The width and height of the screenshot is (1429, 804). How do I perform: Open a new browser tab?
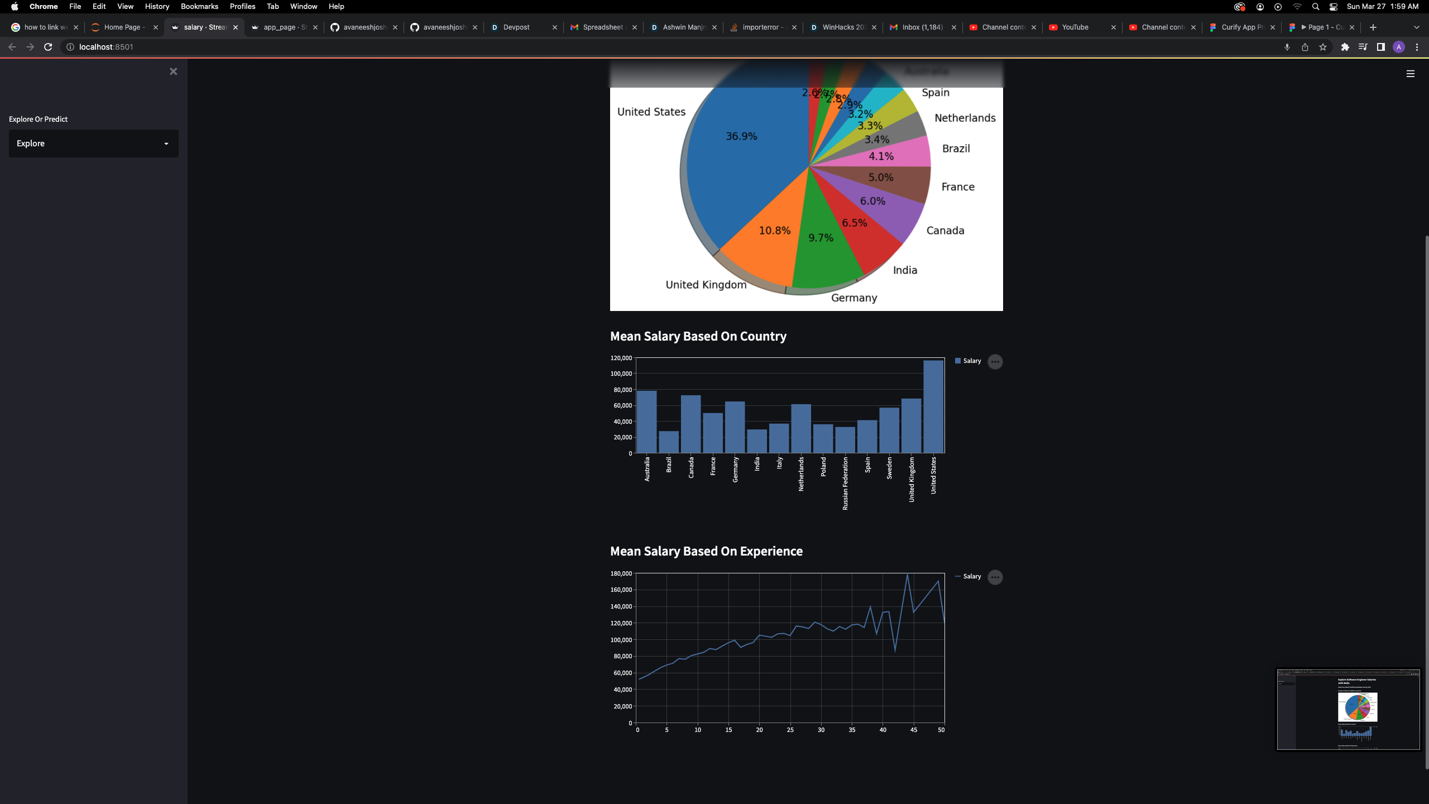click(1373, 27)
